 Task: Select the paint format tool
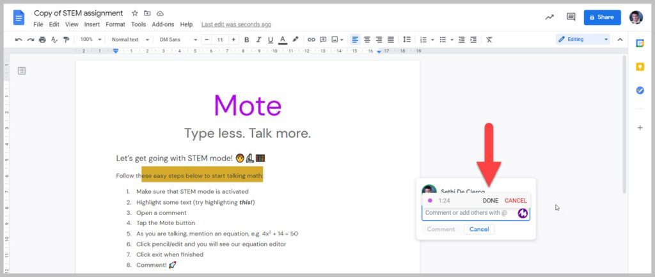(x=66, y=40)
